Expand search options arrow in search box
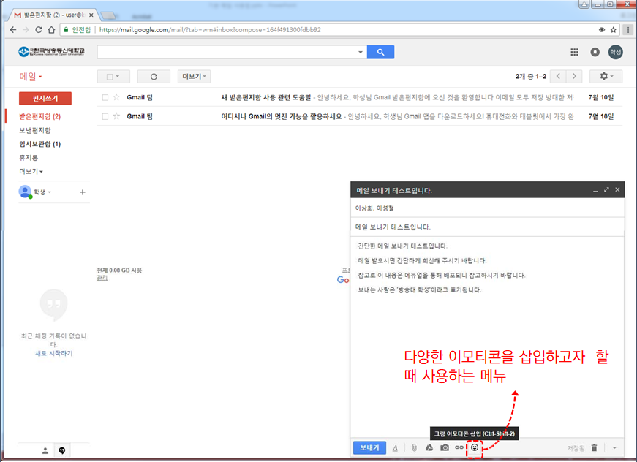This screenshot has width=637, height=462. coord(361,52)
